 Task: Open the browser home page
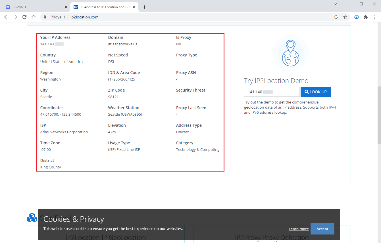pyautogui.click(x=34, y=17)
